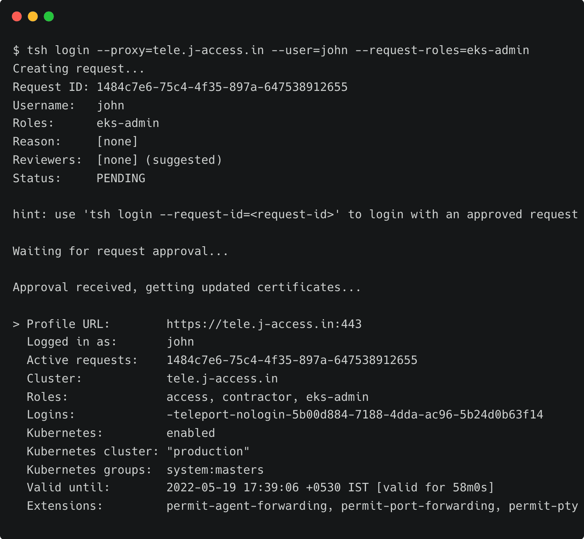Viewport: 584px width, 539px height.
Task: Minimize the terminal with the yellow button
Action: pyautogui.click(x=33, y=16)
